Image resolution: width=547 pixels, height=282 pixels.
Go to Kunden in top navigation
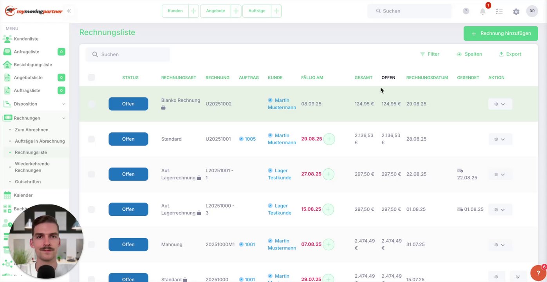175,11
